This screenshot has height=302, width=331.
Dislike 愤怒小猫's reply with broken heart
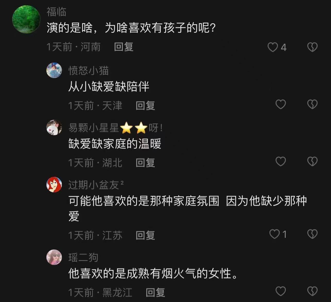(x=312, y=104)
